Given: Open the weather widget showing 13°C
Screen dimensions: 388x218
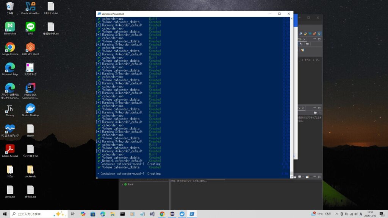Looking at the screenshot, I should pos(321,214).
